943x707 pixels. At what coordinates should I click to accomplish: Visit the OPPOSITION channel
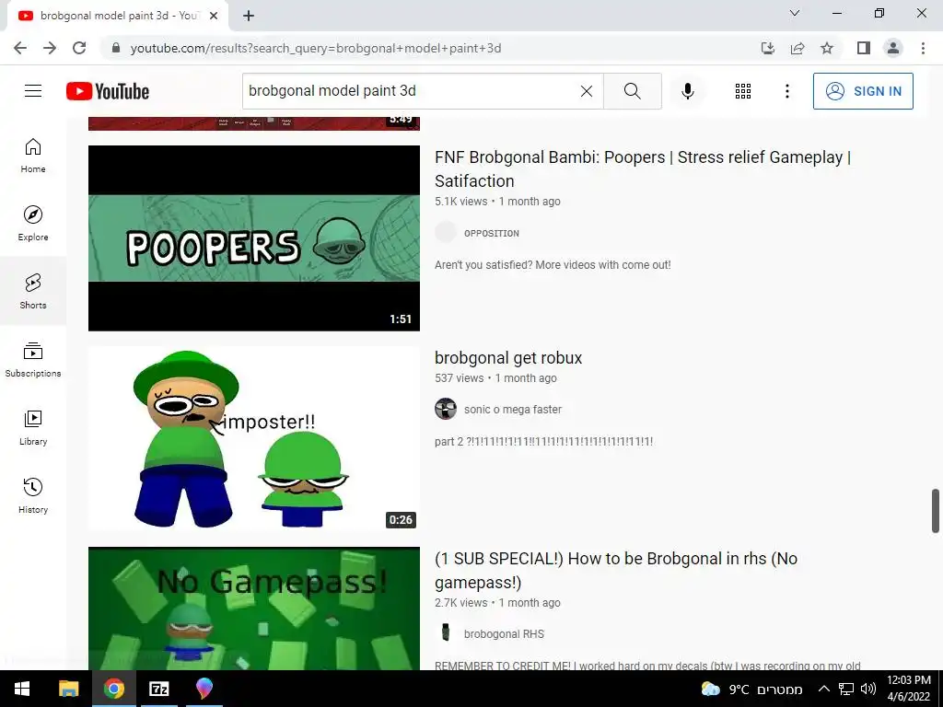(492, 233)
